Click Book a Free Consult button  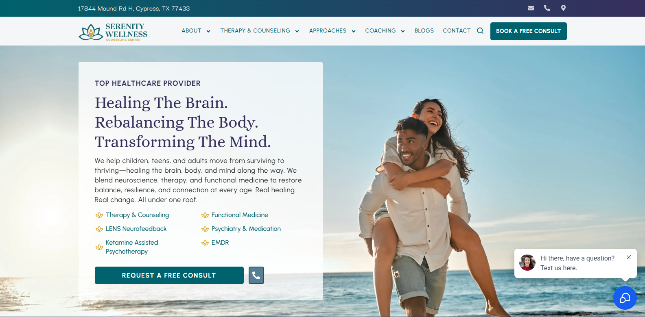(x=529, y=31)
